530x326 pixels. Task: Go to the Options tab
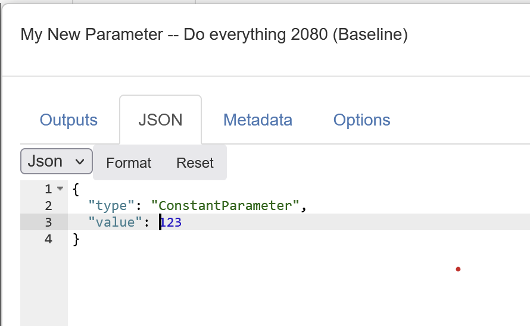[361, 120]
